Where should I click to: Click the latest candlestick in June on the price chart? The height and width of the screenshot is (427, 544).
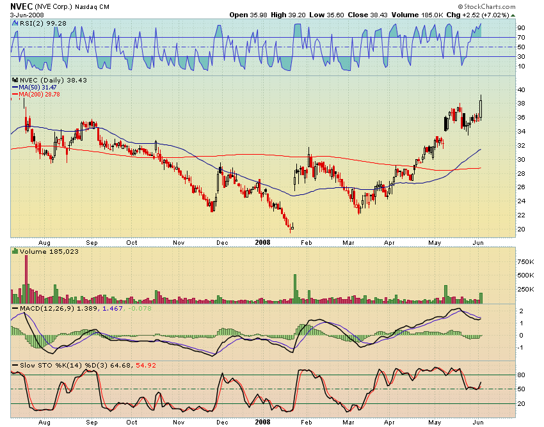481,108
